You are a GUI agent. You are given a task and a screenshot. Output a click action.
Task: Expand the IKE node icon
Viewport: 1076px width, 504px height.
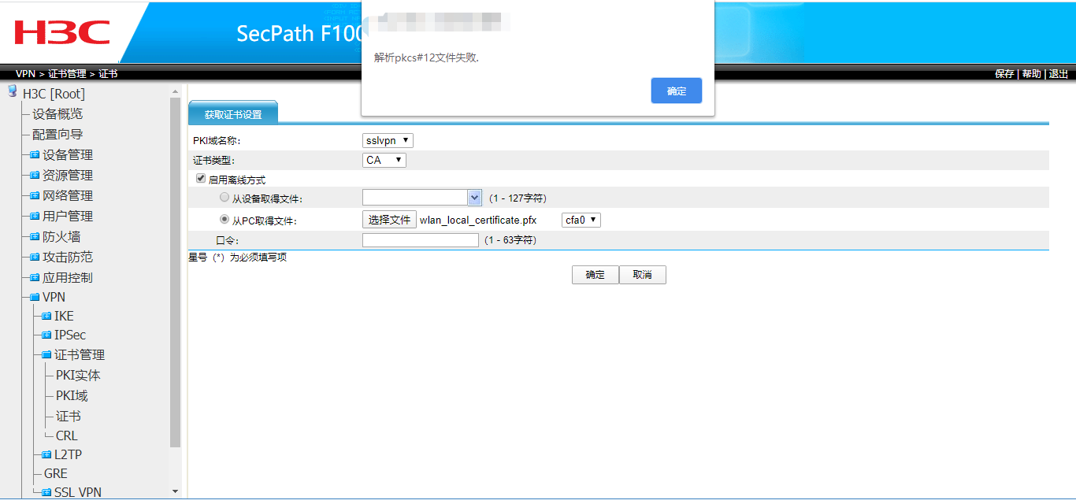(46, 317)
